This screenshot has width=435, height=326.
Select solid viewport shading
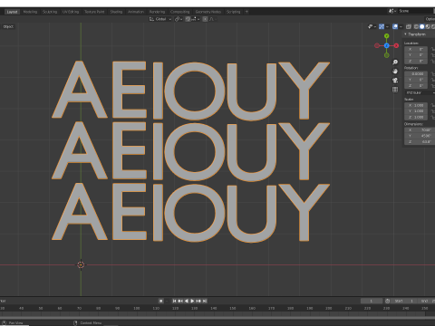click(x=422, y=26)
